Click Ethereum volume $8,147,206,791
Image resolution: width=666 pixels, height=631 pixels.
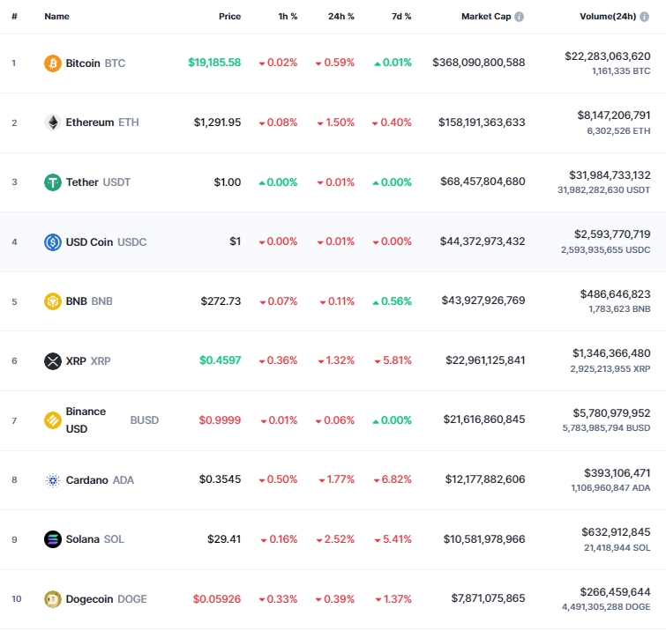[614, 115]
